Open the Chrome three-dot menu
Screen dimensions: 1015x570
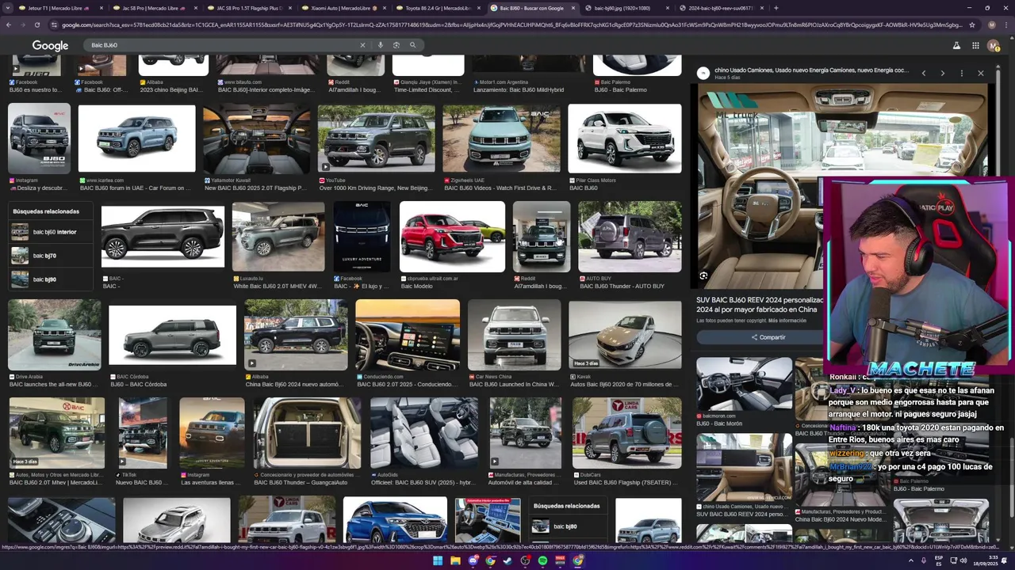pyautogui.click(x=1005, y=25)
